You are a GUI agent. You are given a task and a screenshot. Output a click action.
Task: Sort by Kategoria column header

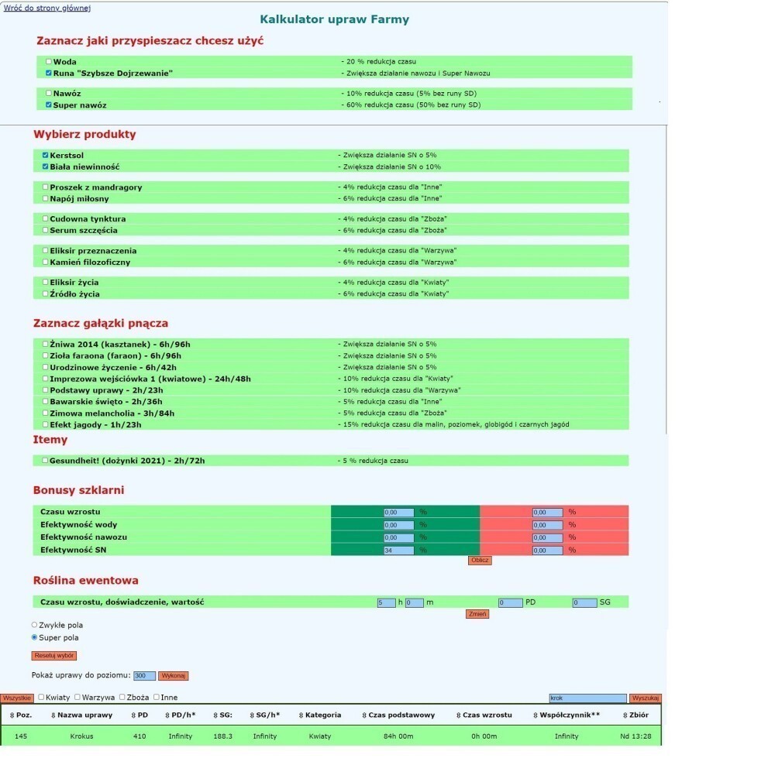[320, 715]
